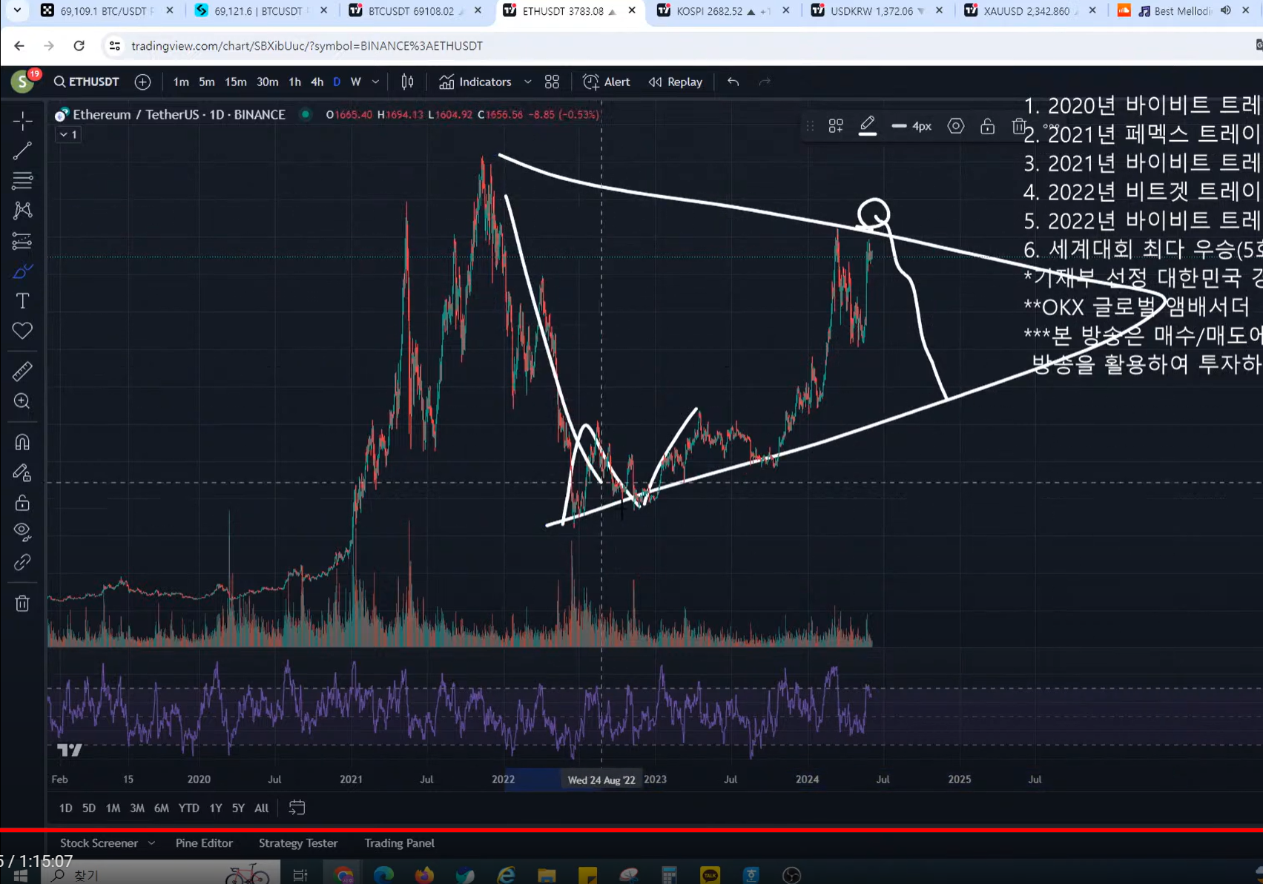Select the brush drawing tool

point(22,271)
